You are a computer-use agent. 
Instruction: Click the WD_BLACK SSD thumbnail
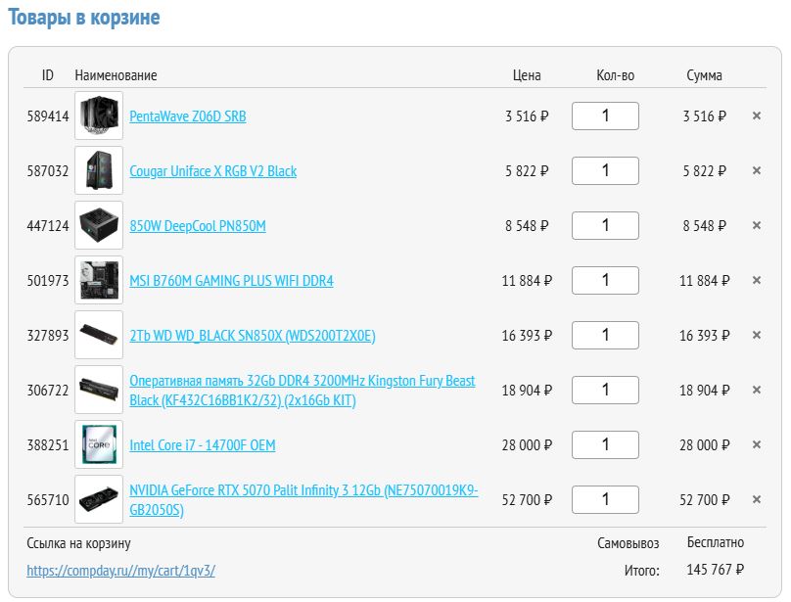(x=99, y=335)
